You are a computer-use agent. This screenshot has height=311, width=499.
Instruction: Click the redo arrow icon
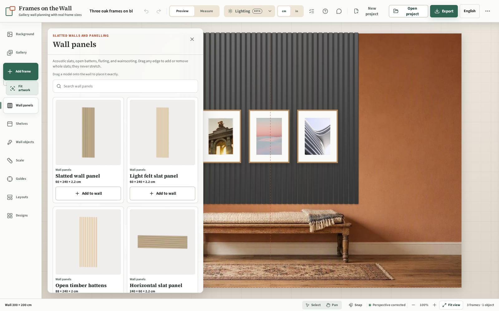[x=159, y=11]
